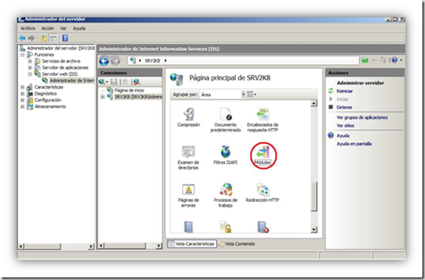
Task: Click the partially visible lock document icon
Action: pos(226,227)
